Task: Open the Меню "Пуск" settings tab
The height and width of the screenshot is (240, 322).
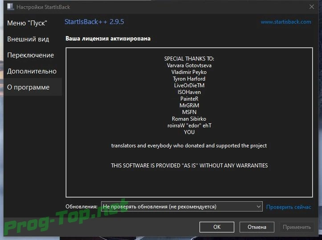Action: tap(27, 23)
